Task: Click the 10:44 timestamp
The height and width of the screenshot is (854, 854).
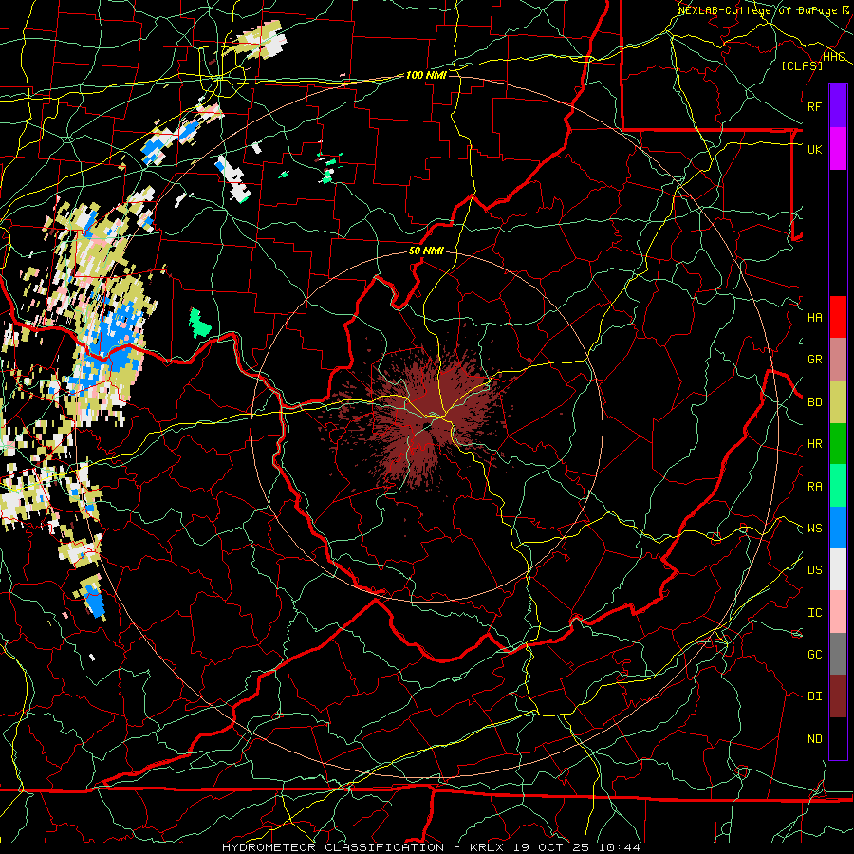Action: point(620,847)
